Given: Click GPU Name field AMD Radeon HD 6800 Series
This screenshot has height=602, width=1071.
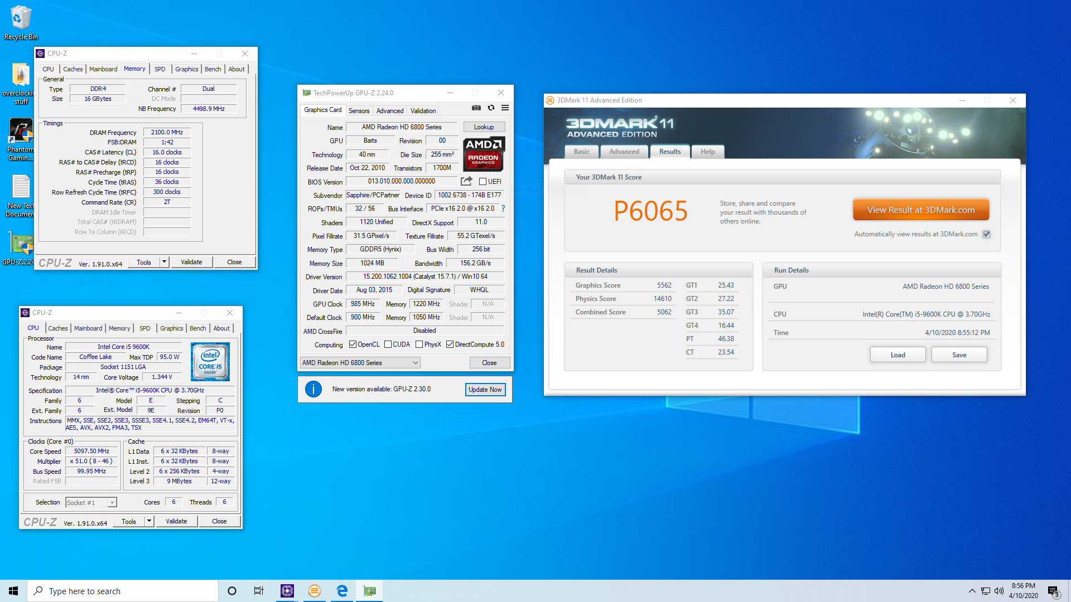Looking at the screenshot, I should 401,127.
